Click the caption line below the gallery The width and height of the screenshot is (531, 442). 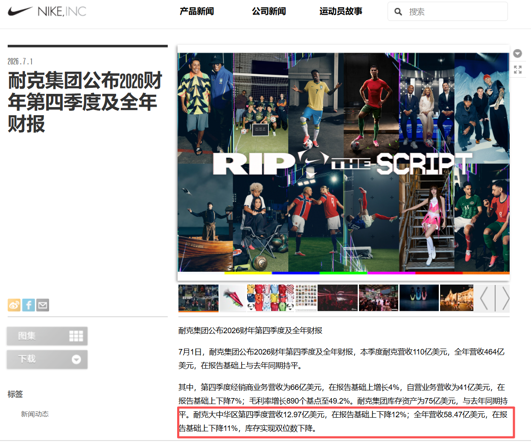tap(250, 331)
